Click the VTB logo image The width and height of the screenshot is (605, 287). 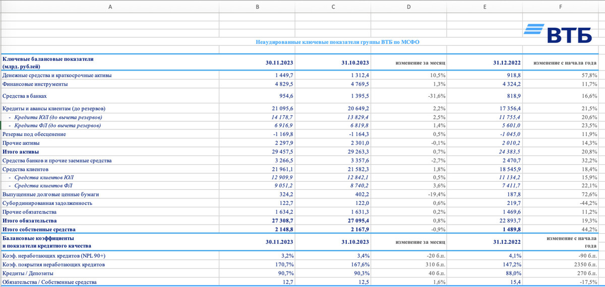(x=558, y=34)
